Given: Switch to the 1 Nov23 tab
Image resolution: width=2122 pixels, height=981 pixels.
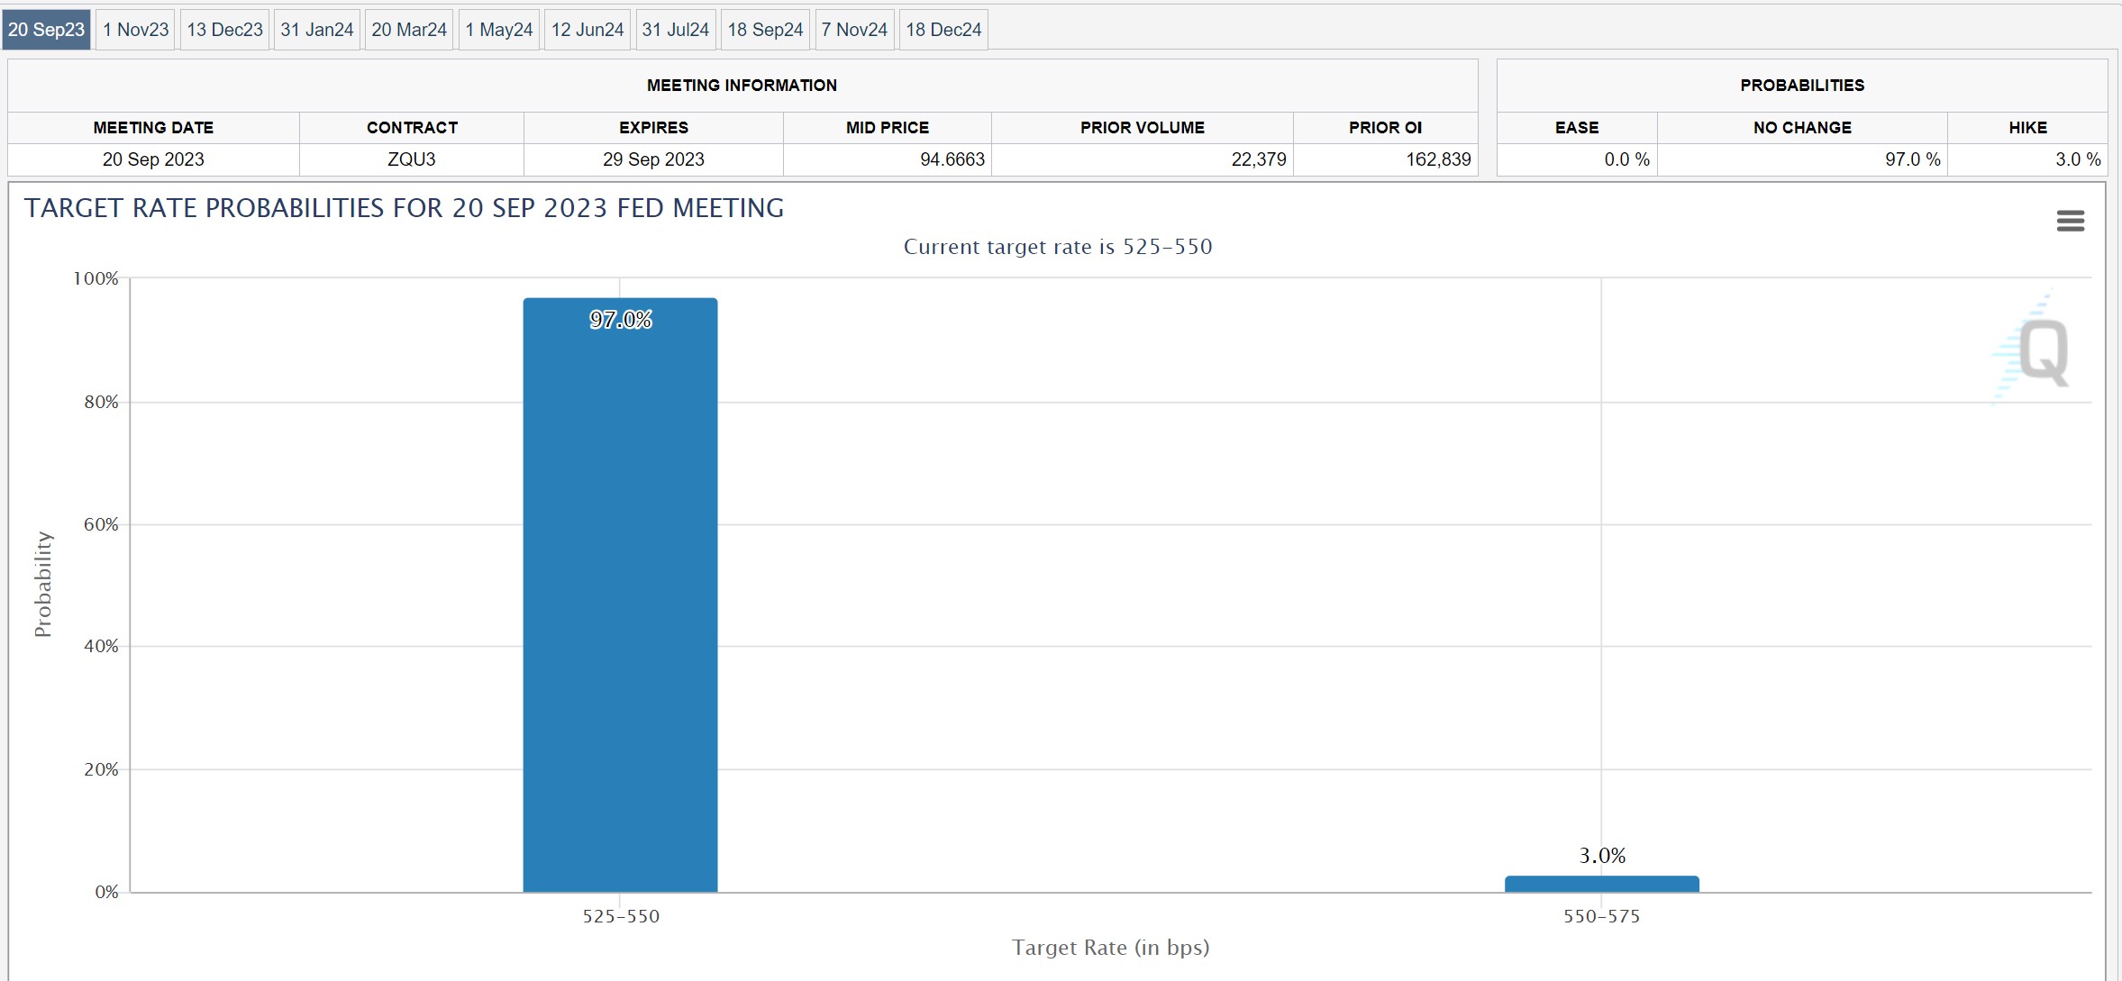Looking at the screenshot, I should tap(135, 30).
